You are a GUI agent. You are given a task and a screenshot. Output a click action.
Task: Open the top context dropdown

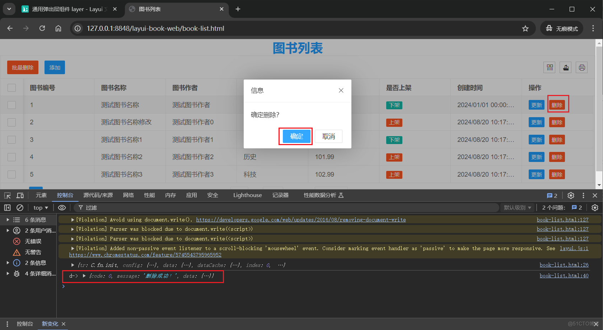(x=41, y=207)
